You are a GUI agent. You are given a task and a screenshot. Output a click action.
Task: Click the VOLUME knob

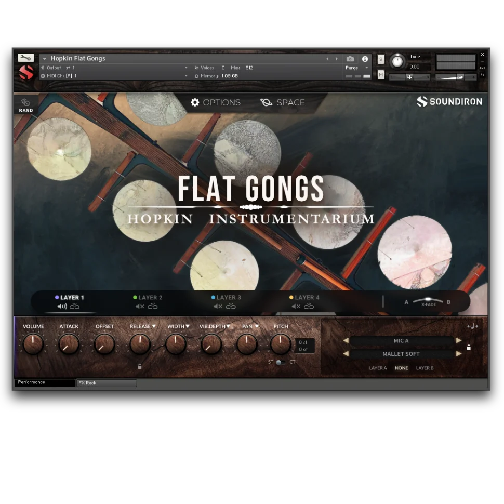coord(33,344)
